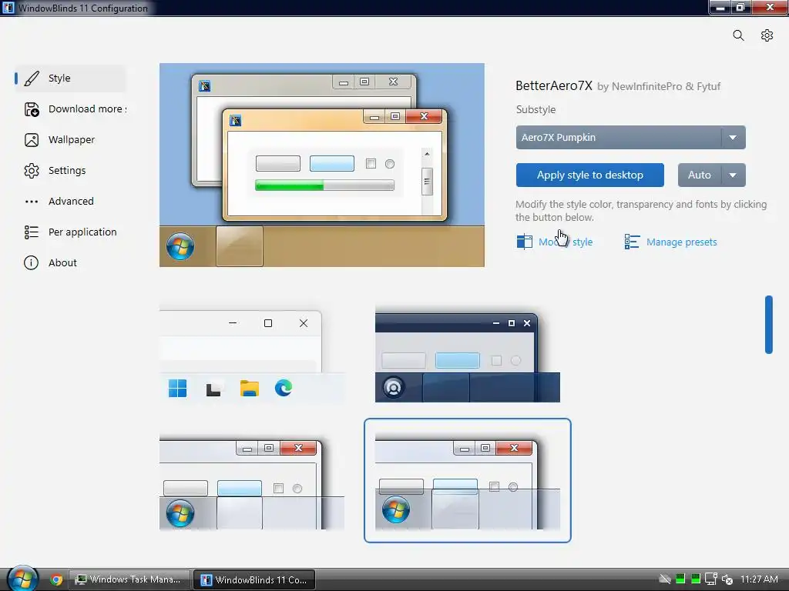Open the Download more section
This screenshot has height=591, width=789.
(76, 109)
